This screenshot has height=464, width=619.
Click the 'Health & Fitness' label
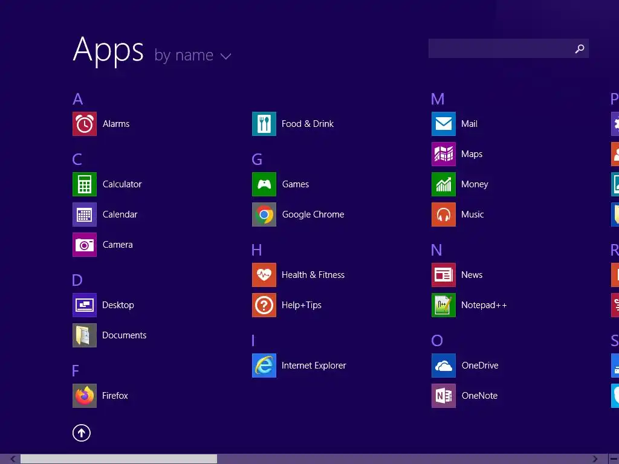click(x=313, y=275)
